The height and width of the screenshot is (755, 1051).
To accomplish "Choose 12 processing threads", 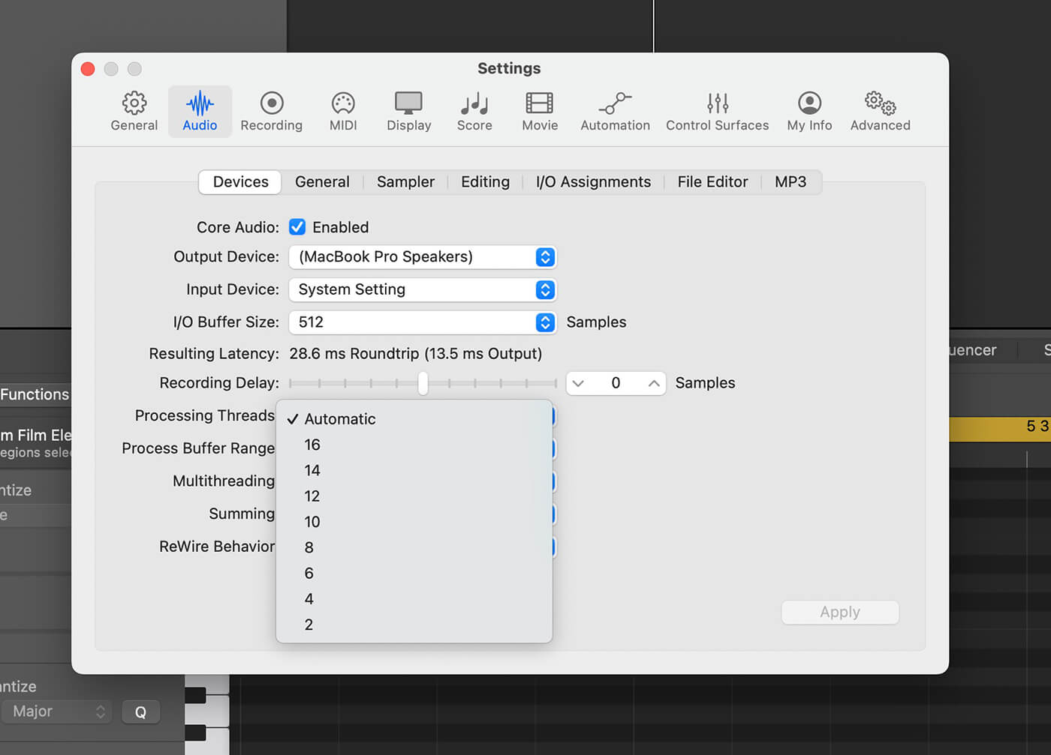I will click(414, 496).
